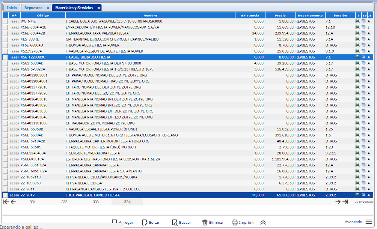
Task: Click existence value of ZZ-1096063 row
Action: pos(259,183)
